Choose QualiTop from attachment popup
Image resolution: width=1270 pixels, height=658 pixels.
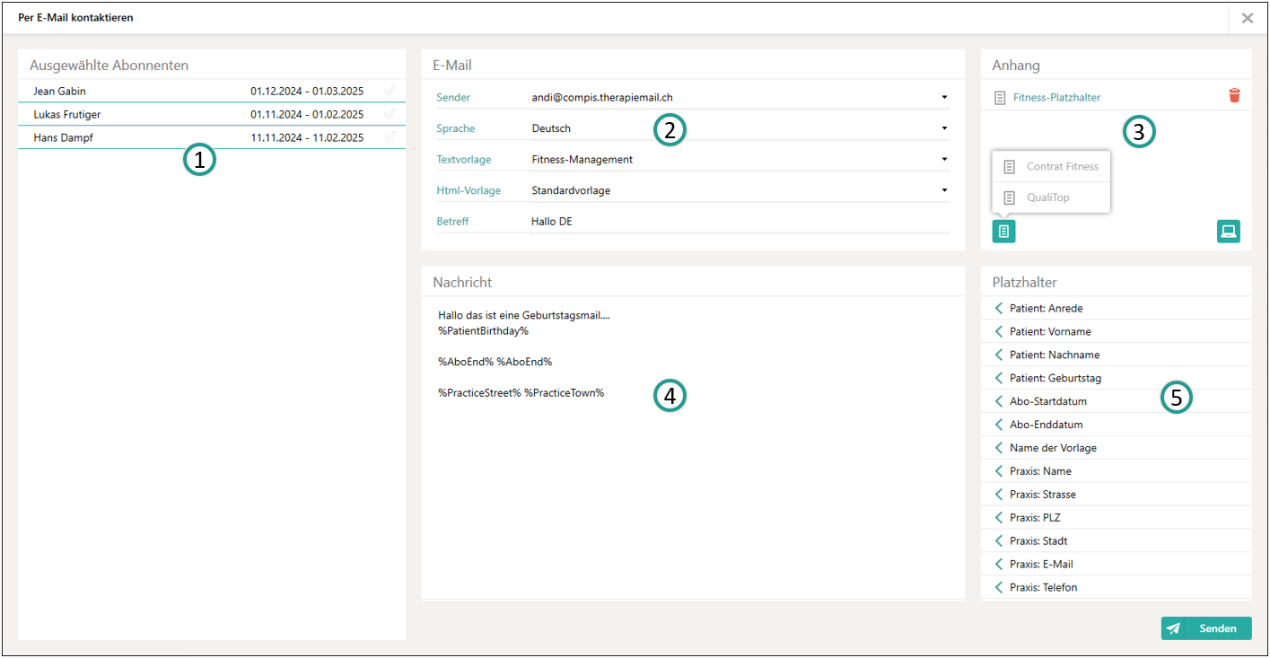click(x=1051, y=197)
